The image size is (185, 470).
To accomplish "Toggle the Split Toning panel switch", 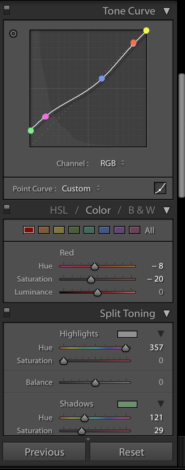I will tap(7, 313).
